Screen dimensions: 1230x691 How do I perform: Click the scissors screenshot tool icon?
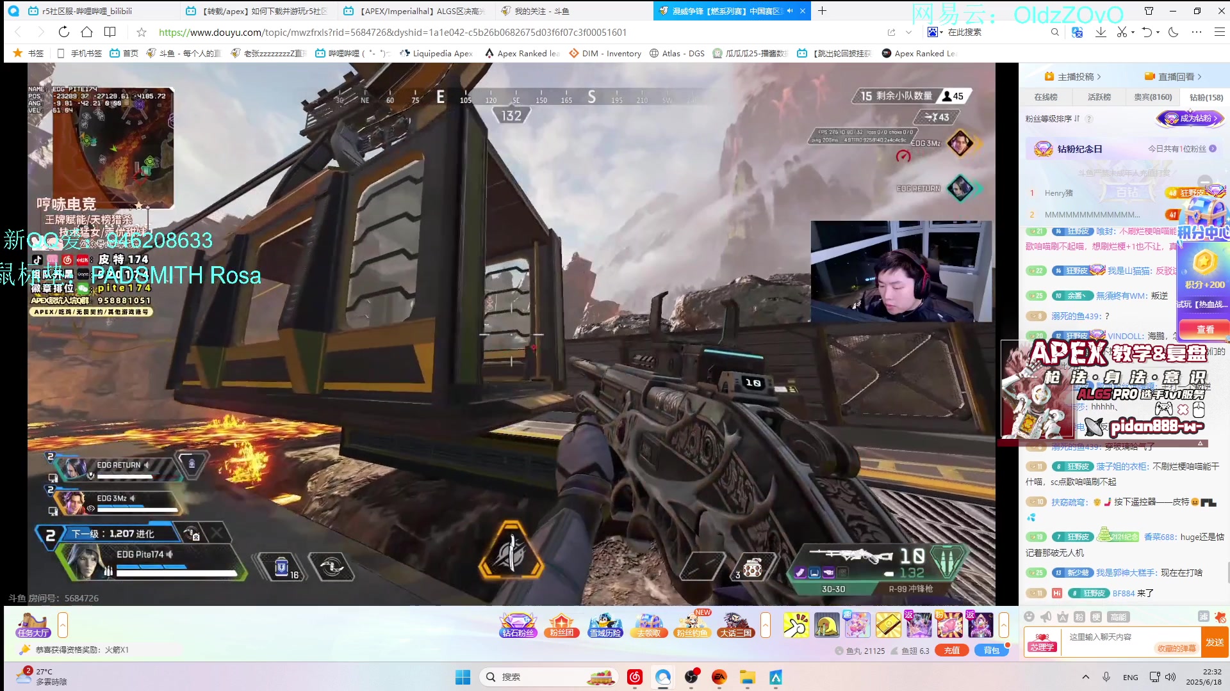point(1122,32)
